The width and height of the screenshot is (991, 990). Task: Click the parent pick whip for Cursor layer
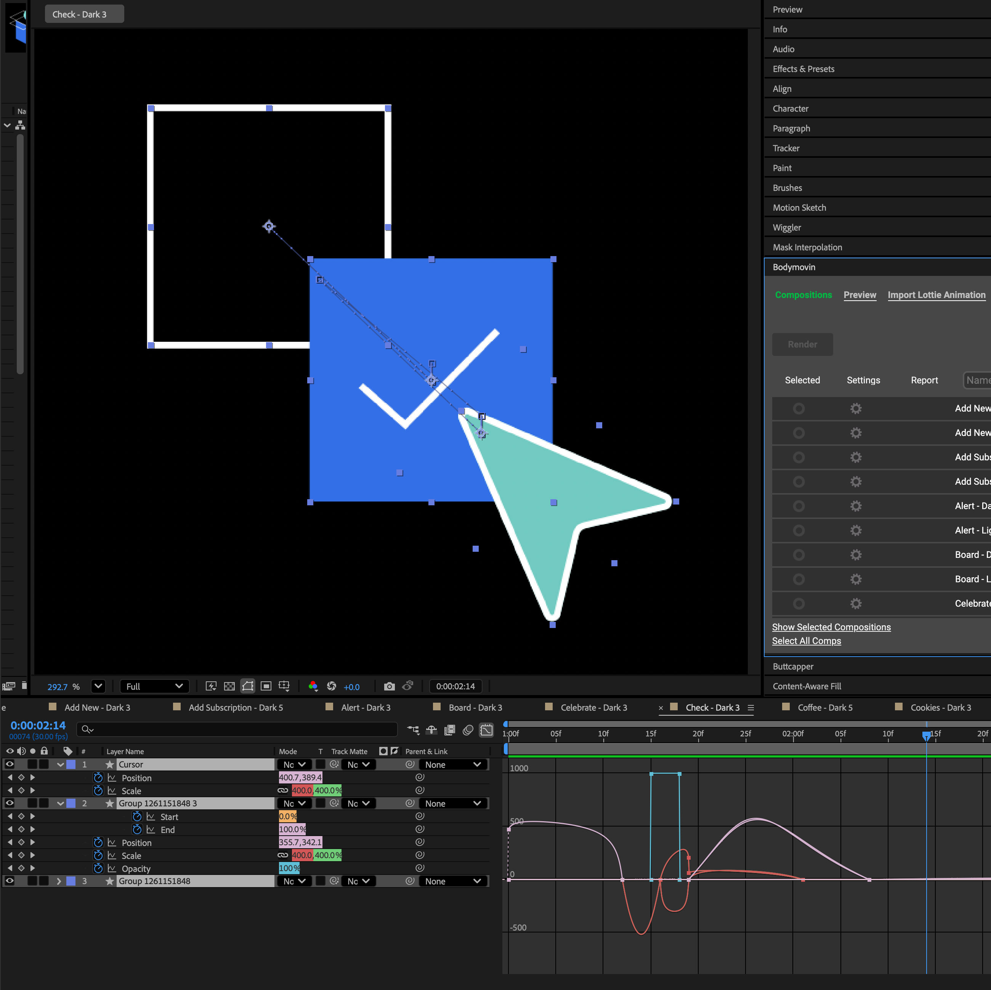[x=410, y=764]
